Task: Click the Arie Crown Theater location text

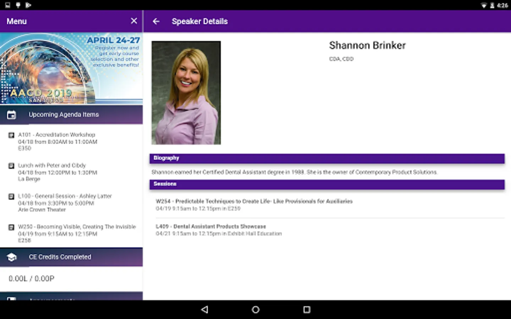Action: point(42,210)
